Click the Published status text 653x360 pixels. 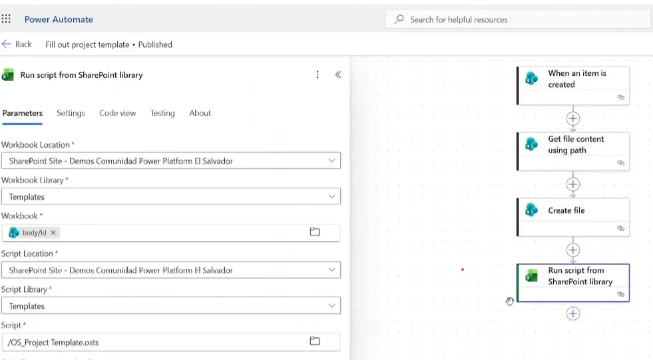point(155,45)
